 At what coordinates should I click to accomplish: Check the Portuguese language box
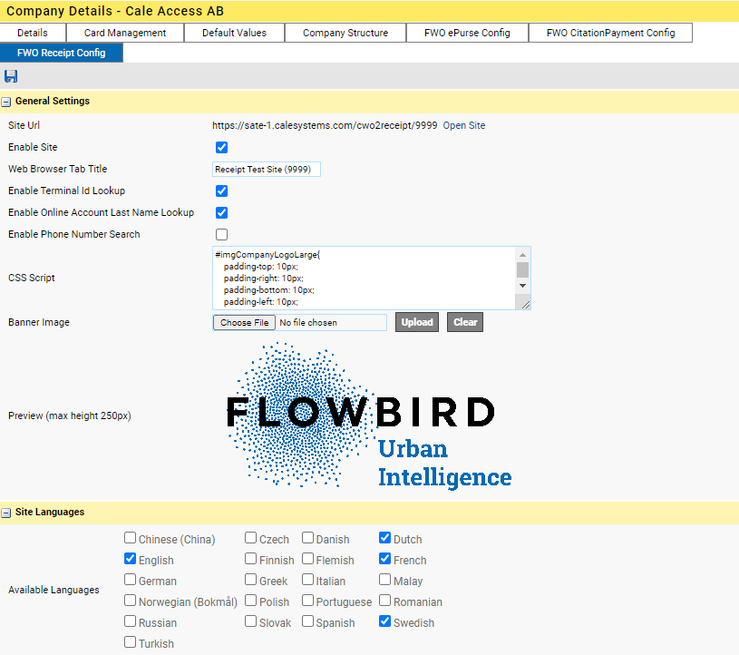[307, 601]
